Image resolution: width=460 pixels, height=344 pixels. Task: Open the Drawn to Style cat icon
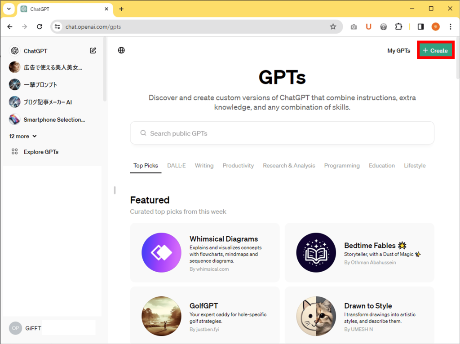[316, 316]
